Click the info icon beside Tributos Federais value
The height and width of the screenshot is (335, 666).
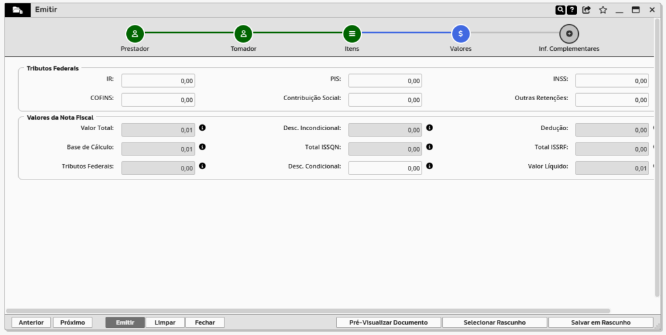(x=202, y=167)
